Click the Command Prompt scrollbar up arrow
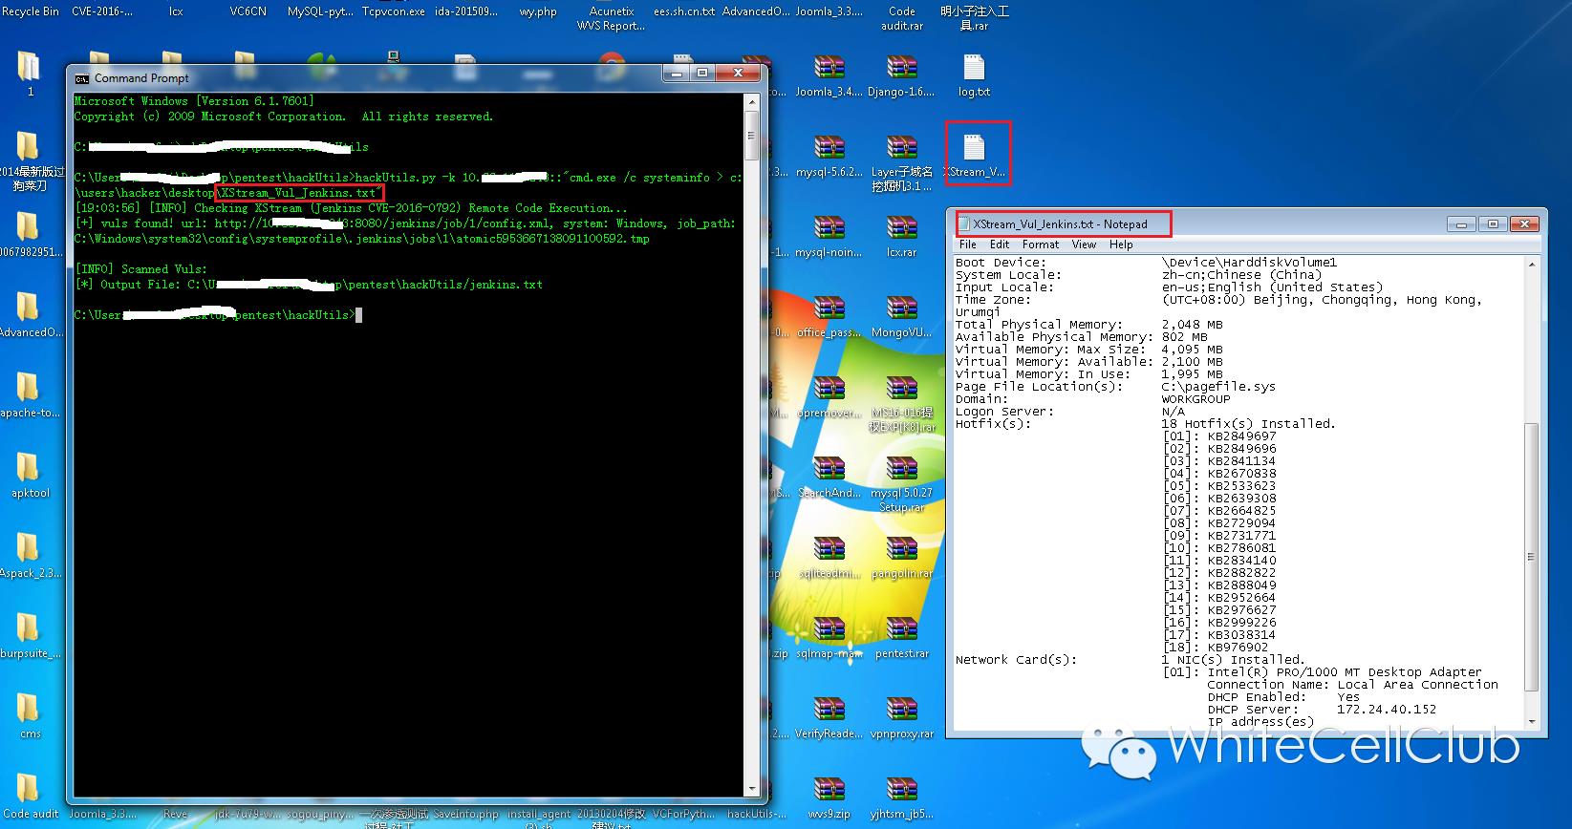Viewport: 1572px width, 829px height. click(752, 100)
